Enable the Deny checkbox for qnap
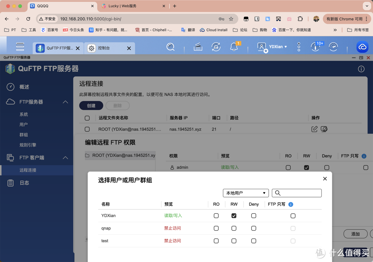373x262 pixels. (254, 228)
